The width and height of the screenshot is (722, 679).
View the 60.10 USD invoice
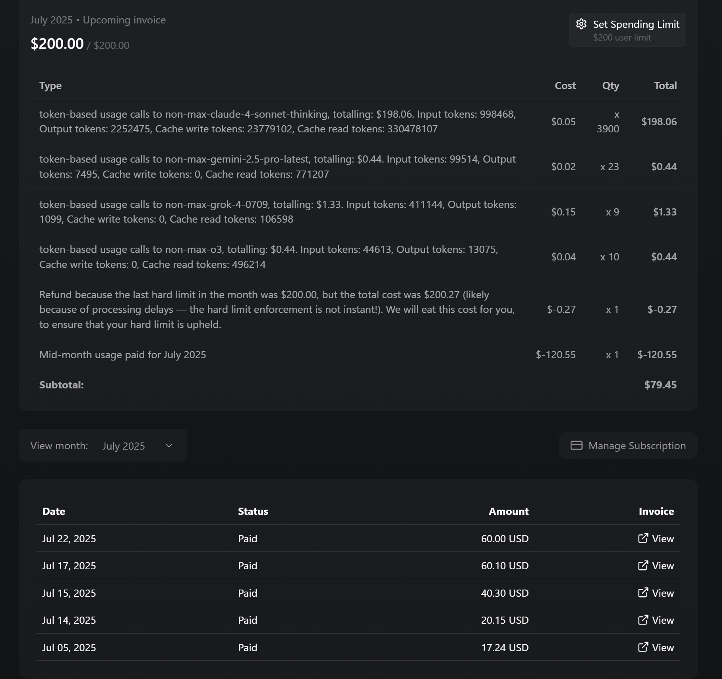pos(663,566)
